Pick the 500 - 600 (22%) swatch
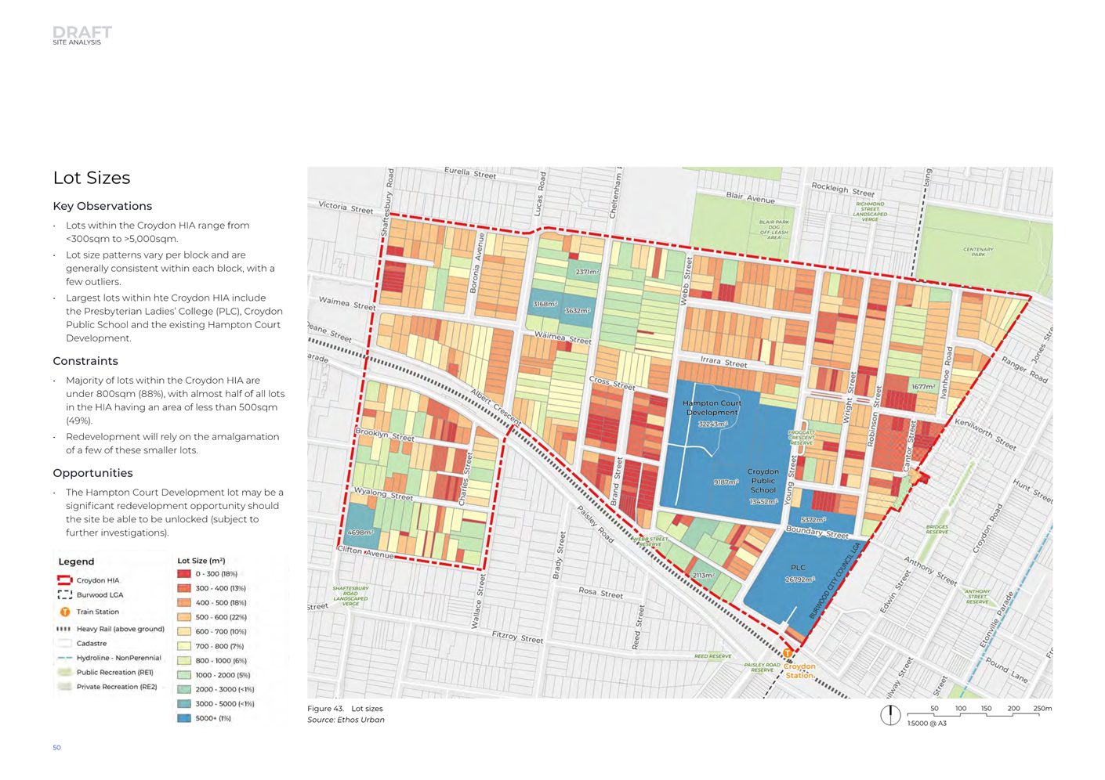The image size is (1105, 780). 184,617
